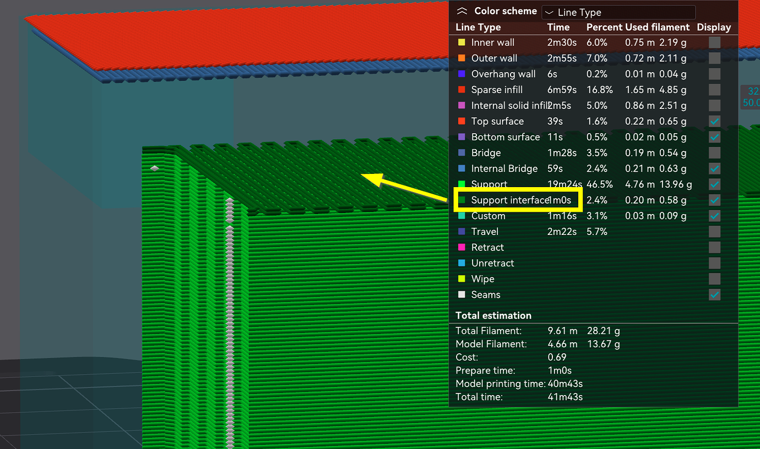Click the Internal solid infill color swatch
The image size is (760, 449).
point(462,106)
